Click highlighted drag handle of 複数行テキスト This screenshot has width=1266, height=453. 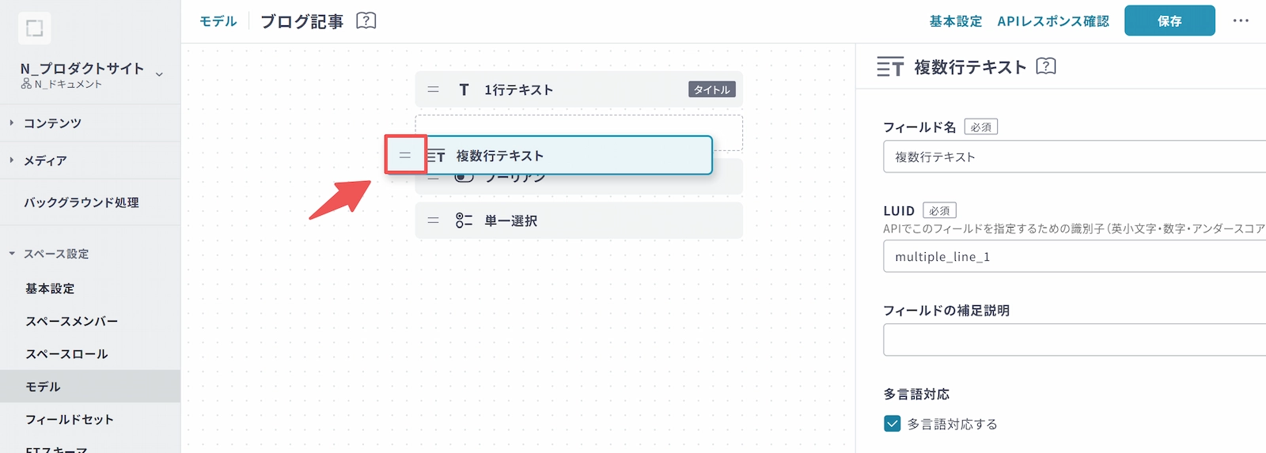tap(405, 155)
